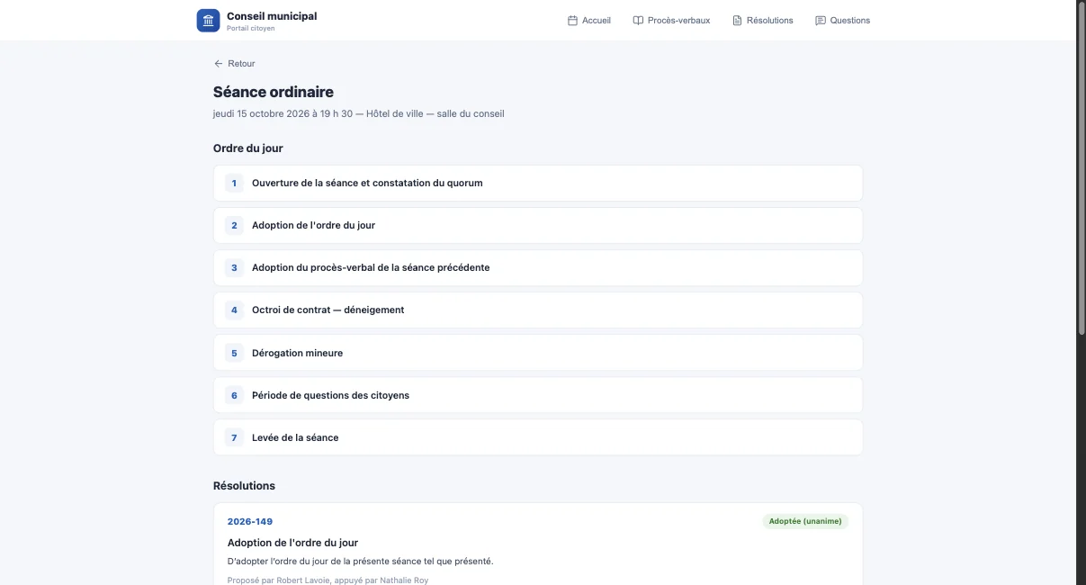Select agenda item Levée de la séance
The width and height of the screenshot is (1086, 585).
click(x=538, y=437)
